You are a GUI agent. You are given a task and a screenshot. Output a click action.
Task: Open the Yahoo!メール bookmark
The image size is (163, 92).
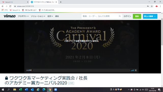point(15,10)
